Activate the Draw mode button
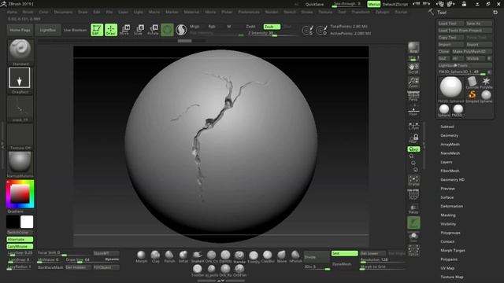 111,30
